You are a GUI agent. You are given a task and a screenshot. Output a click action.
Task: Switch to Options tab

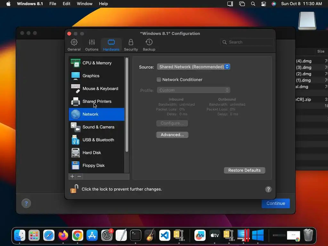click(92, 45)
